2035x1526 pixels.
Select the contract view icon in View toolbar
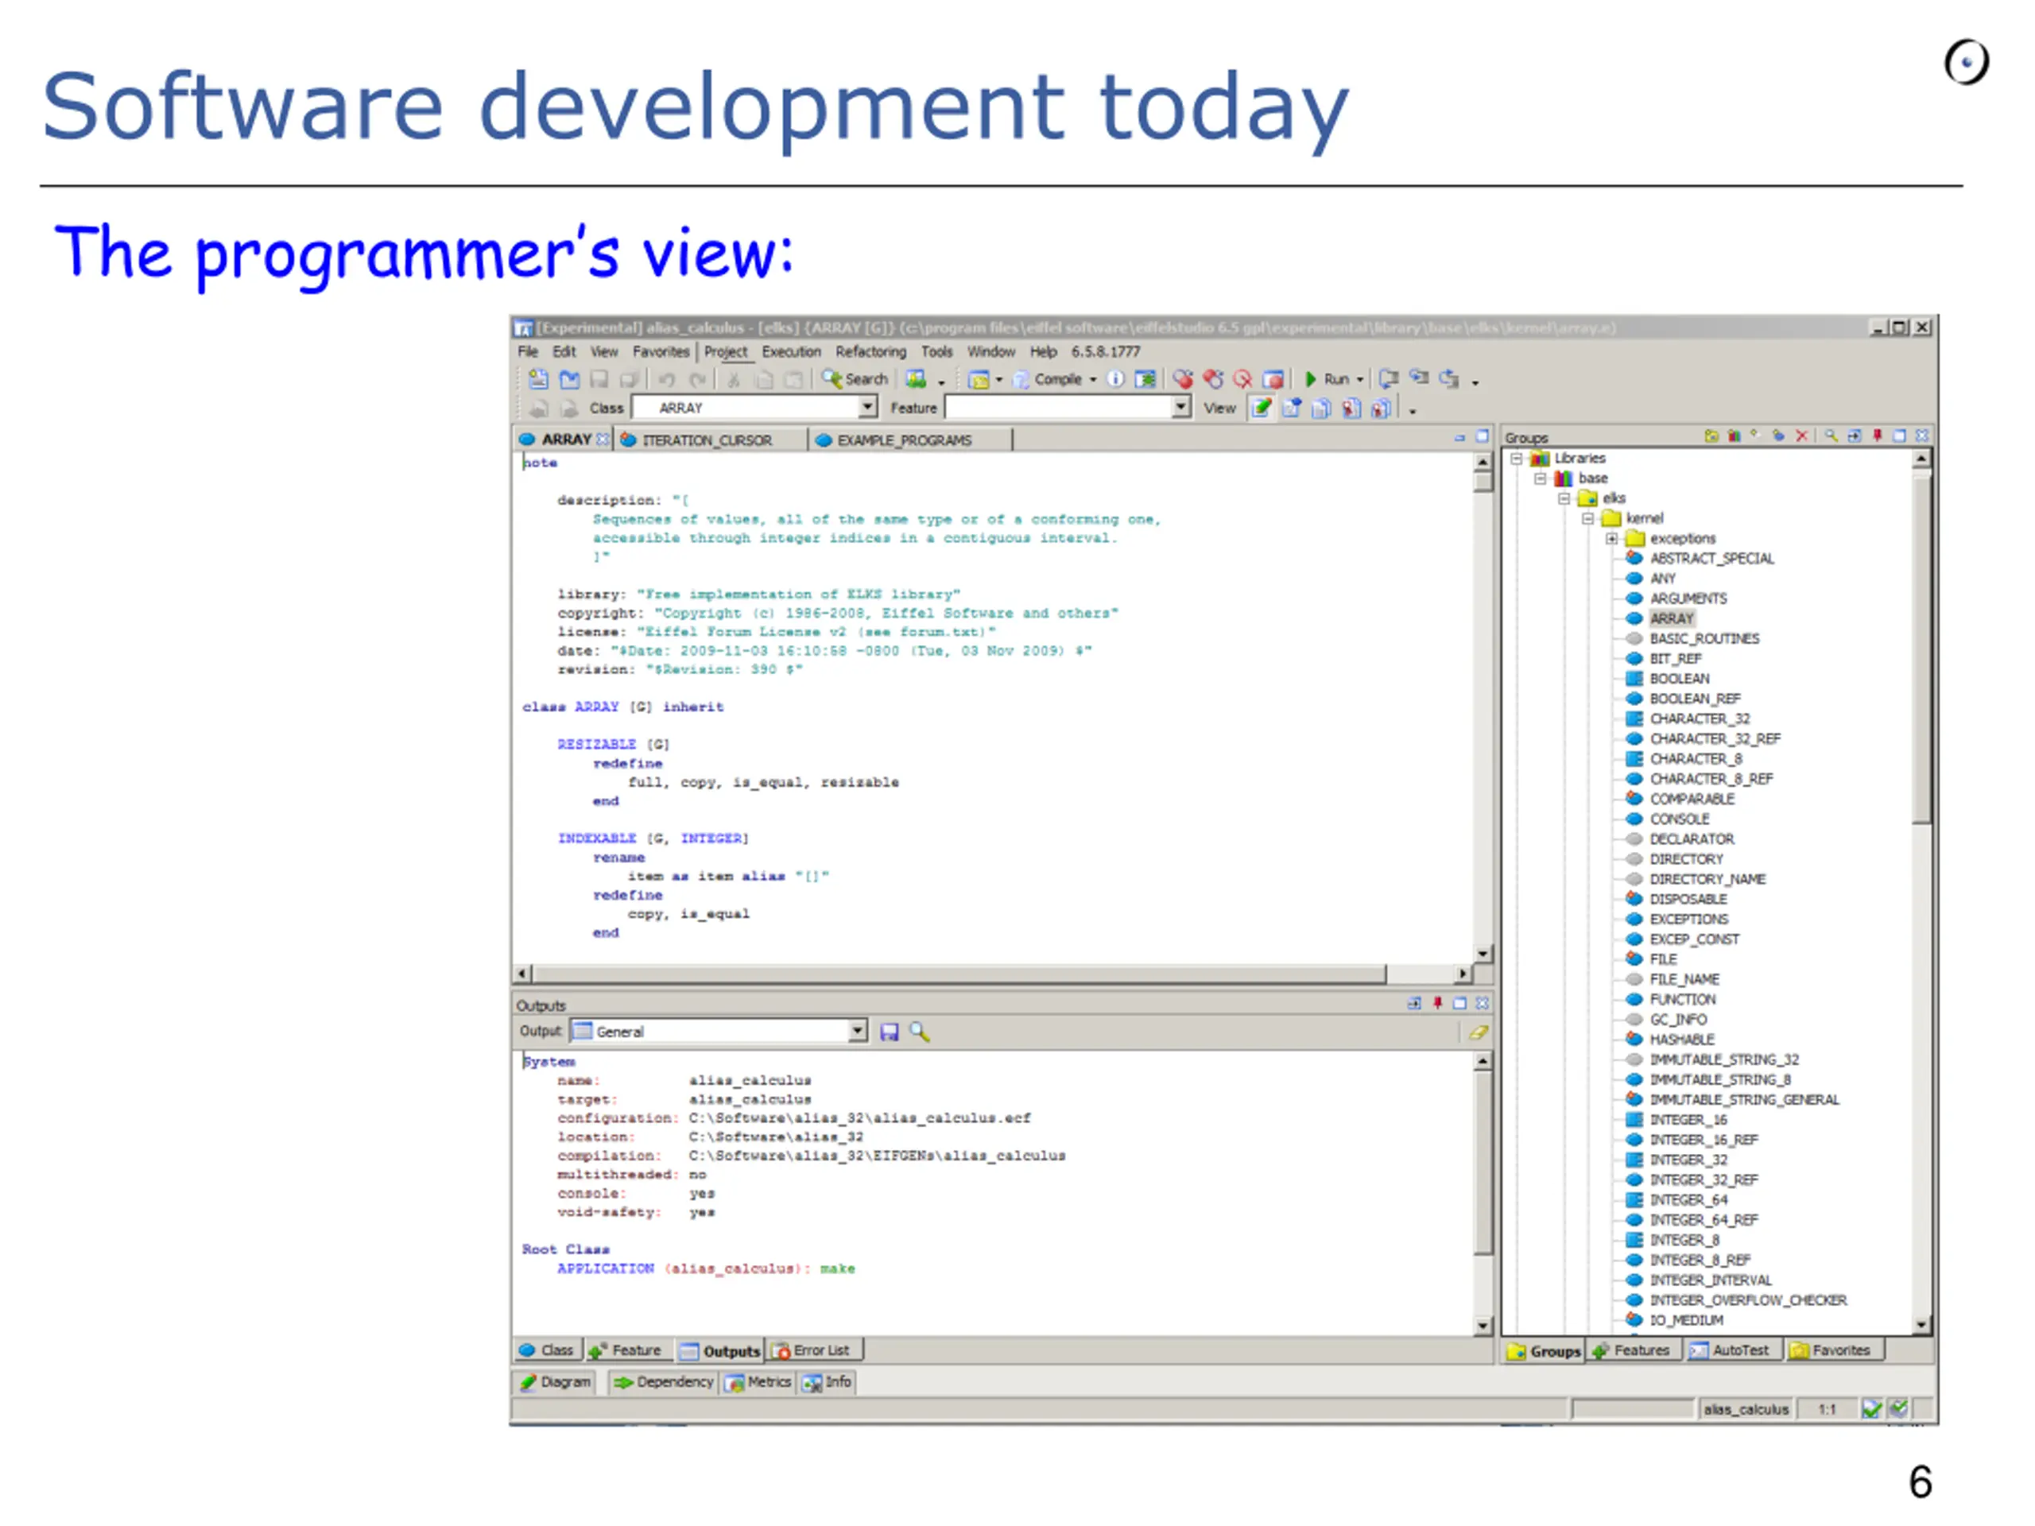[x=1351, y=408]
